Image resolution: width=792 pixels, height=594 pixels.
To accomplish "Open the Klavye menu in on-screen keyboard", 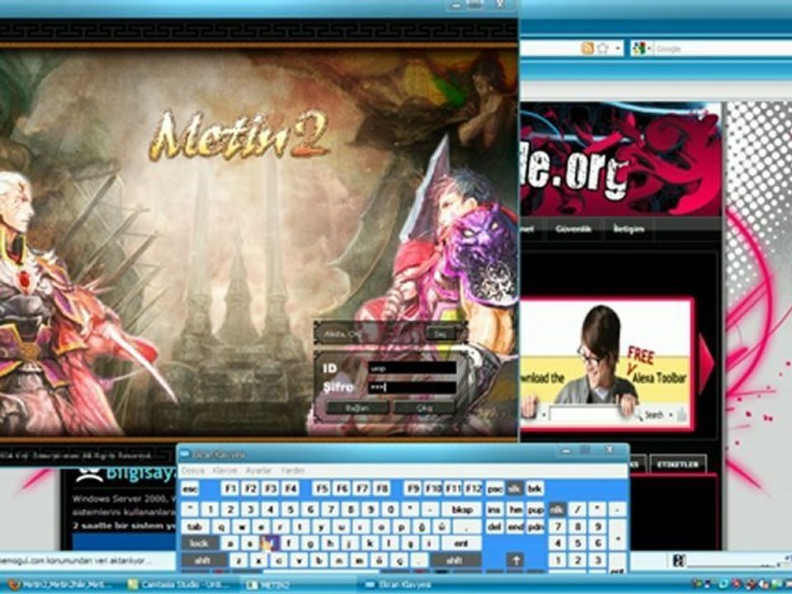I will pos(224,470).
